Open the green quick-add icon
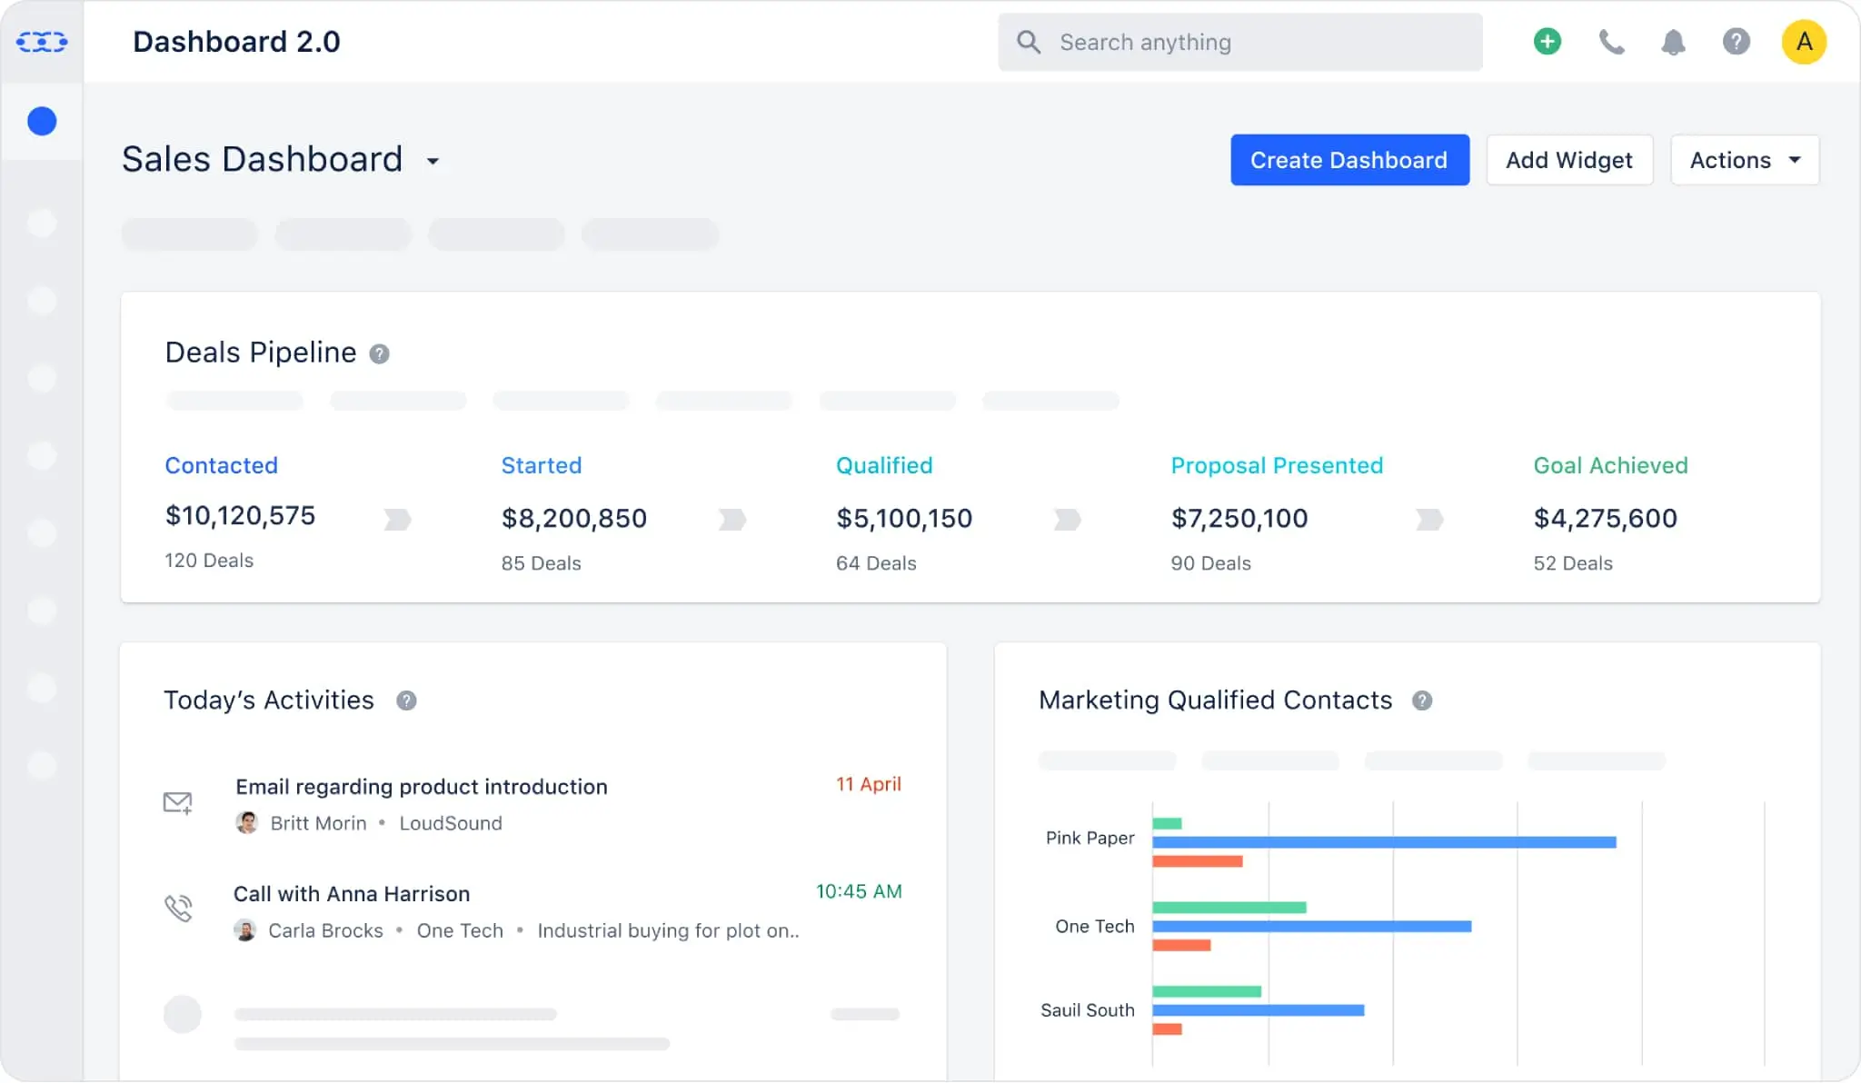The height and width of the screenshot is (1083, 1861). click(x=1546, y=42)
